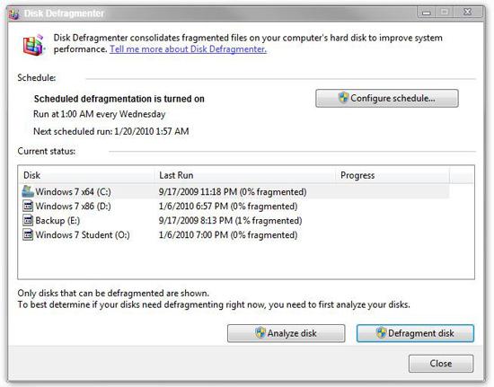Sort by the Last Run column header
This screenshot has width=494, height=387.
coord(245,175)
